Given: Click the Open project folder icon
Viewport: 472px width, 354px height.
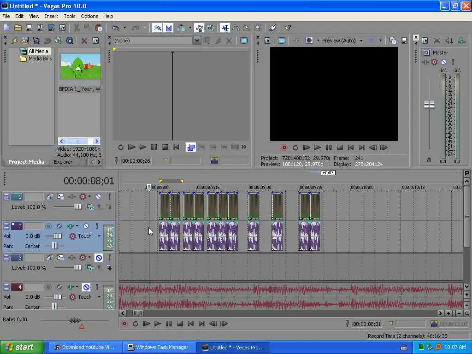Looking at the screenshot, I should click(x=18, y=28).
